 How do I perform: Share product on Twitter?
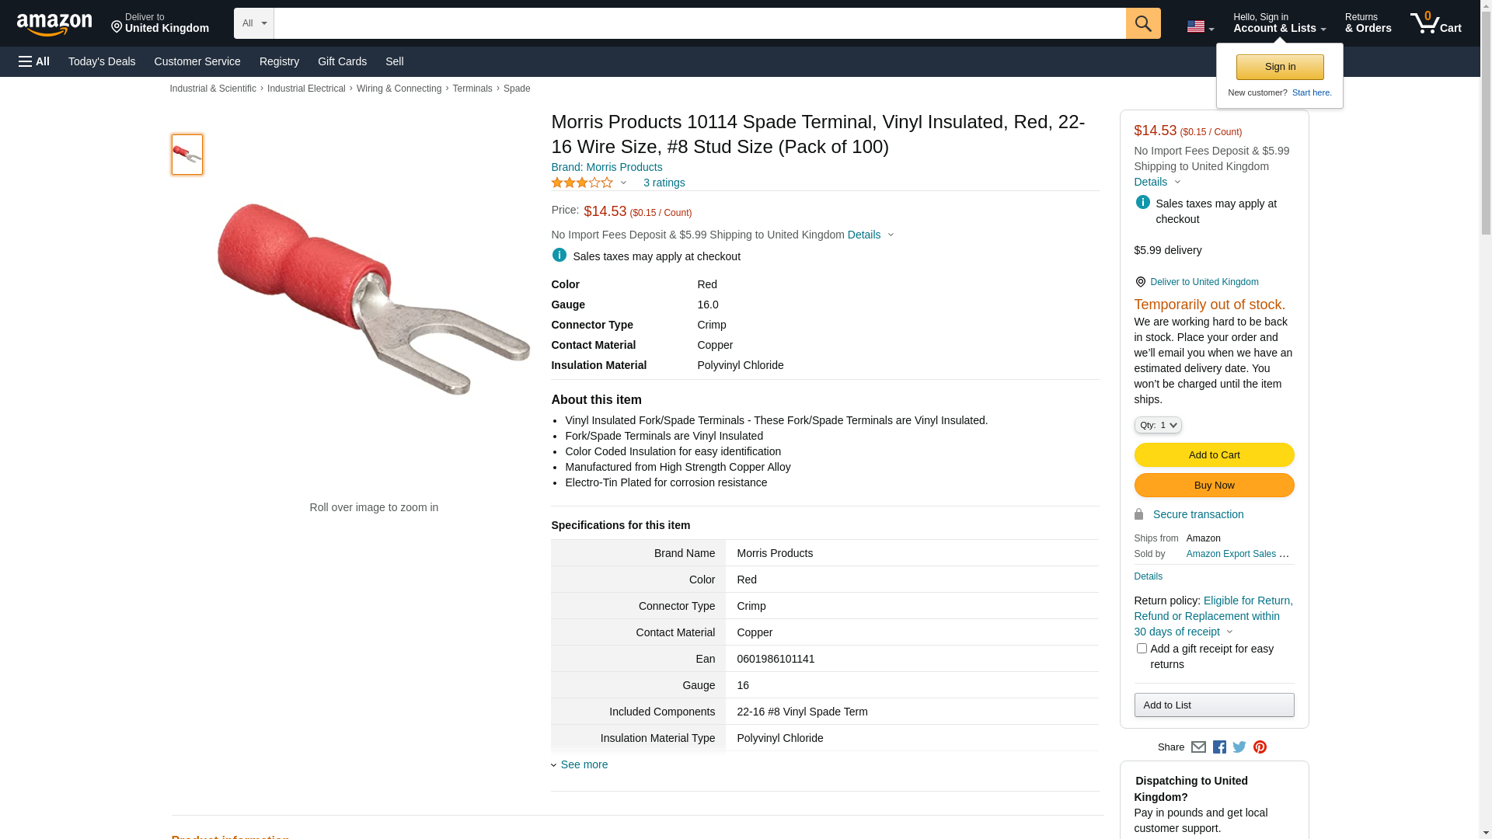coord(1239,747)
